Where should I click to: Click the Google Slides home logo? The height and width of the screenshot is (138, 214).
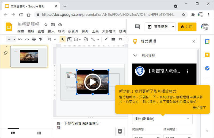[9, 27]
